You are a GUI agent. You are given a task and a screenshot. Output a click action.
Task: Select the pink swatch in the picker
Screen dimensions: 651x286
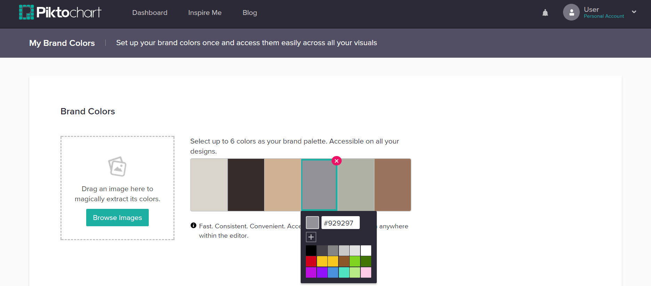click(366, 272)
